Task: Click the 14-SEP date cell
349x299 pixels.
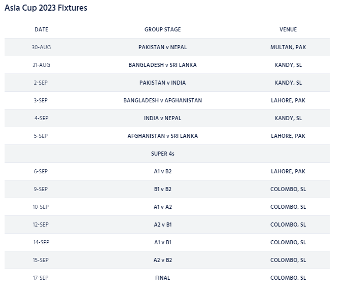Action: tap(41, 242)
